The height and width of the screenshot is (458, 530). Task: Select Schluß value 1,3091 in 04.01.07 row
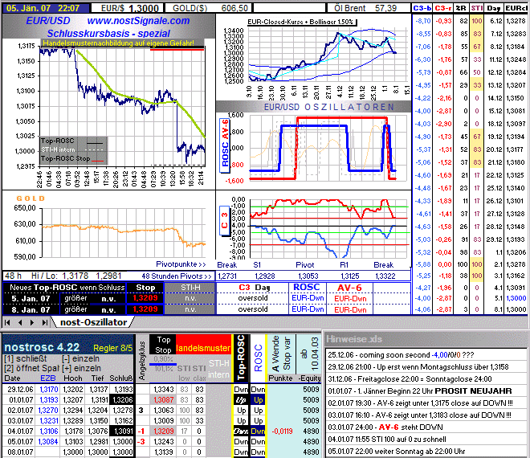122,431
